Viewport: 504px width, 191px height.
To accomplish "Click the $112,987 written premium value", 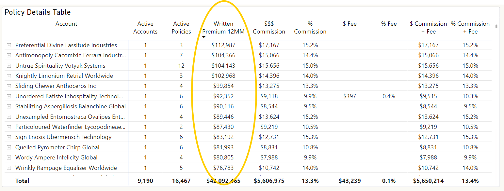I will (223, 45).
